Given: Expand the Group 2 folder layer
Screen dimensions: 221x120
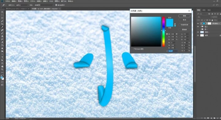Looking at the screenshot, I should coord(201,26).
